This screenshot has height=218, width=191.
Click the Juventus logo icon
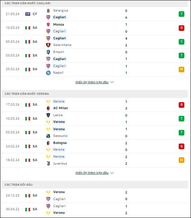pyautogui.click(x=48, y=164)
